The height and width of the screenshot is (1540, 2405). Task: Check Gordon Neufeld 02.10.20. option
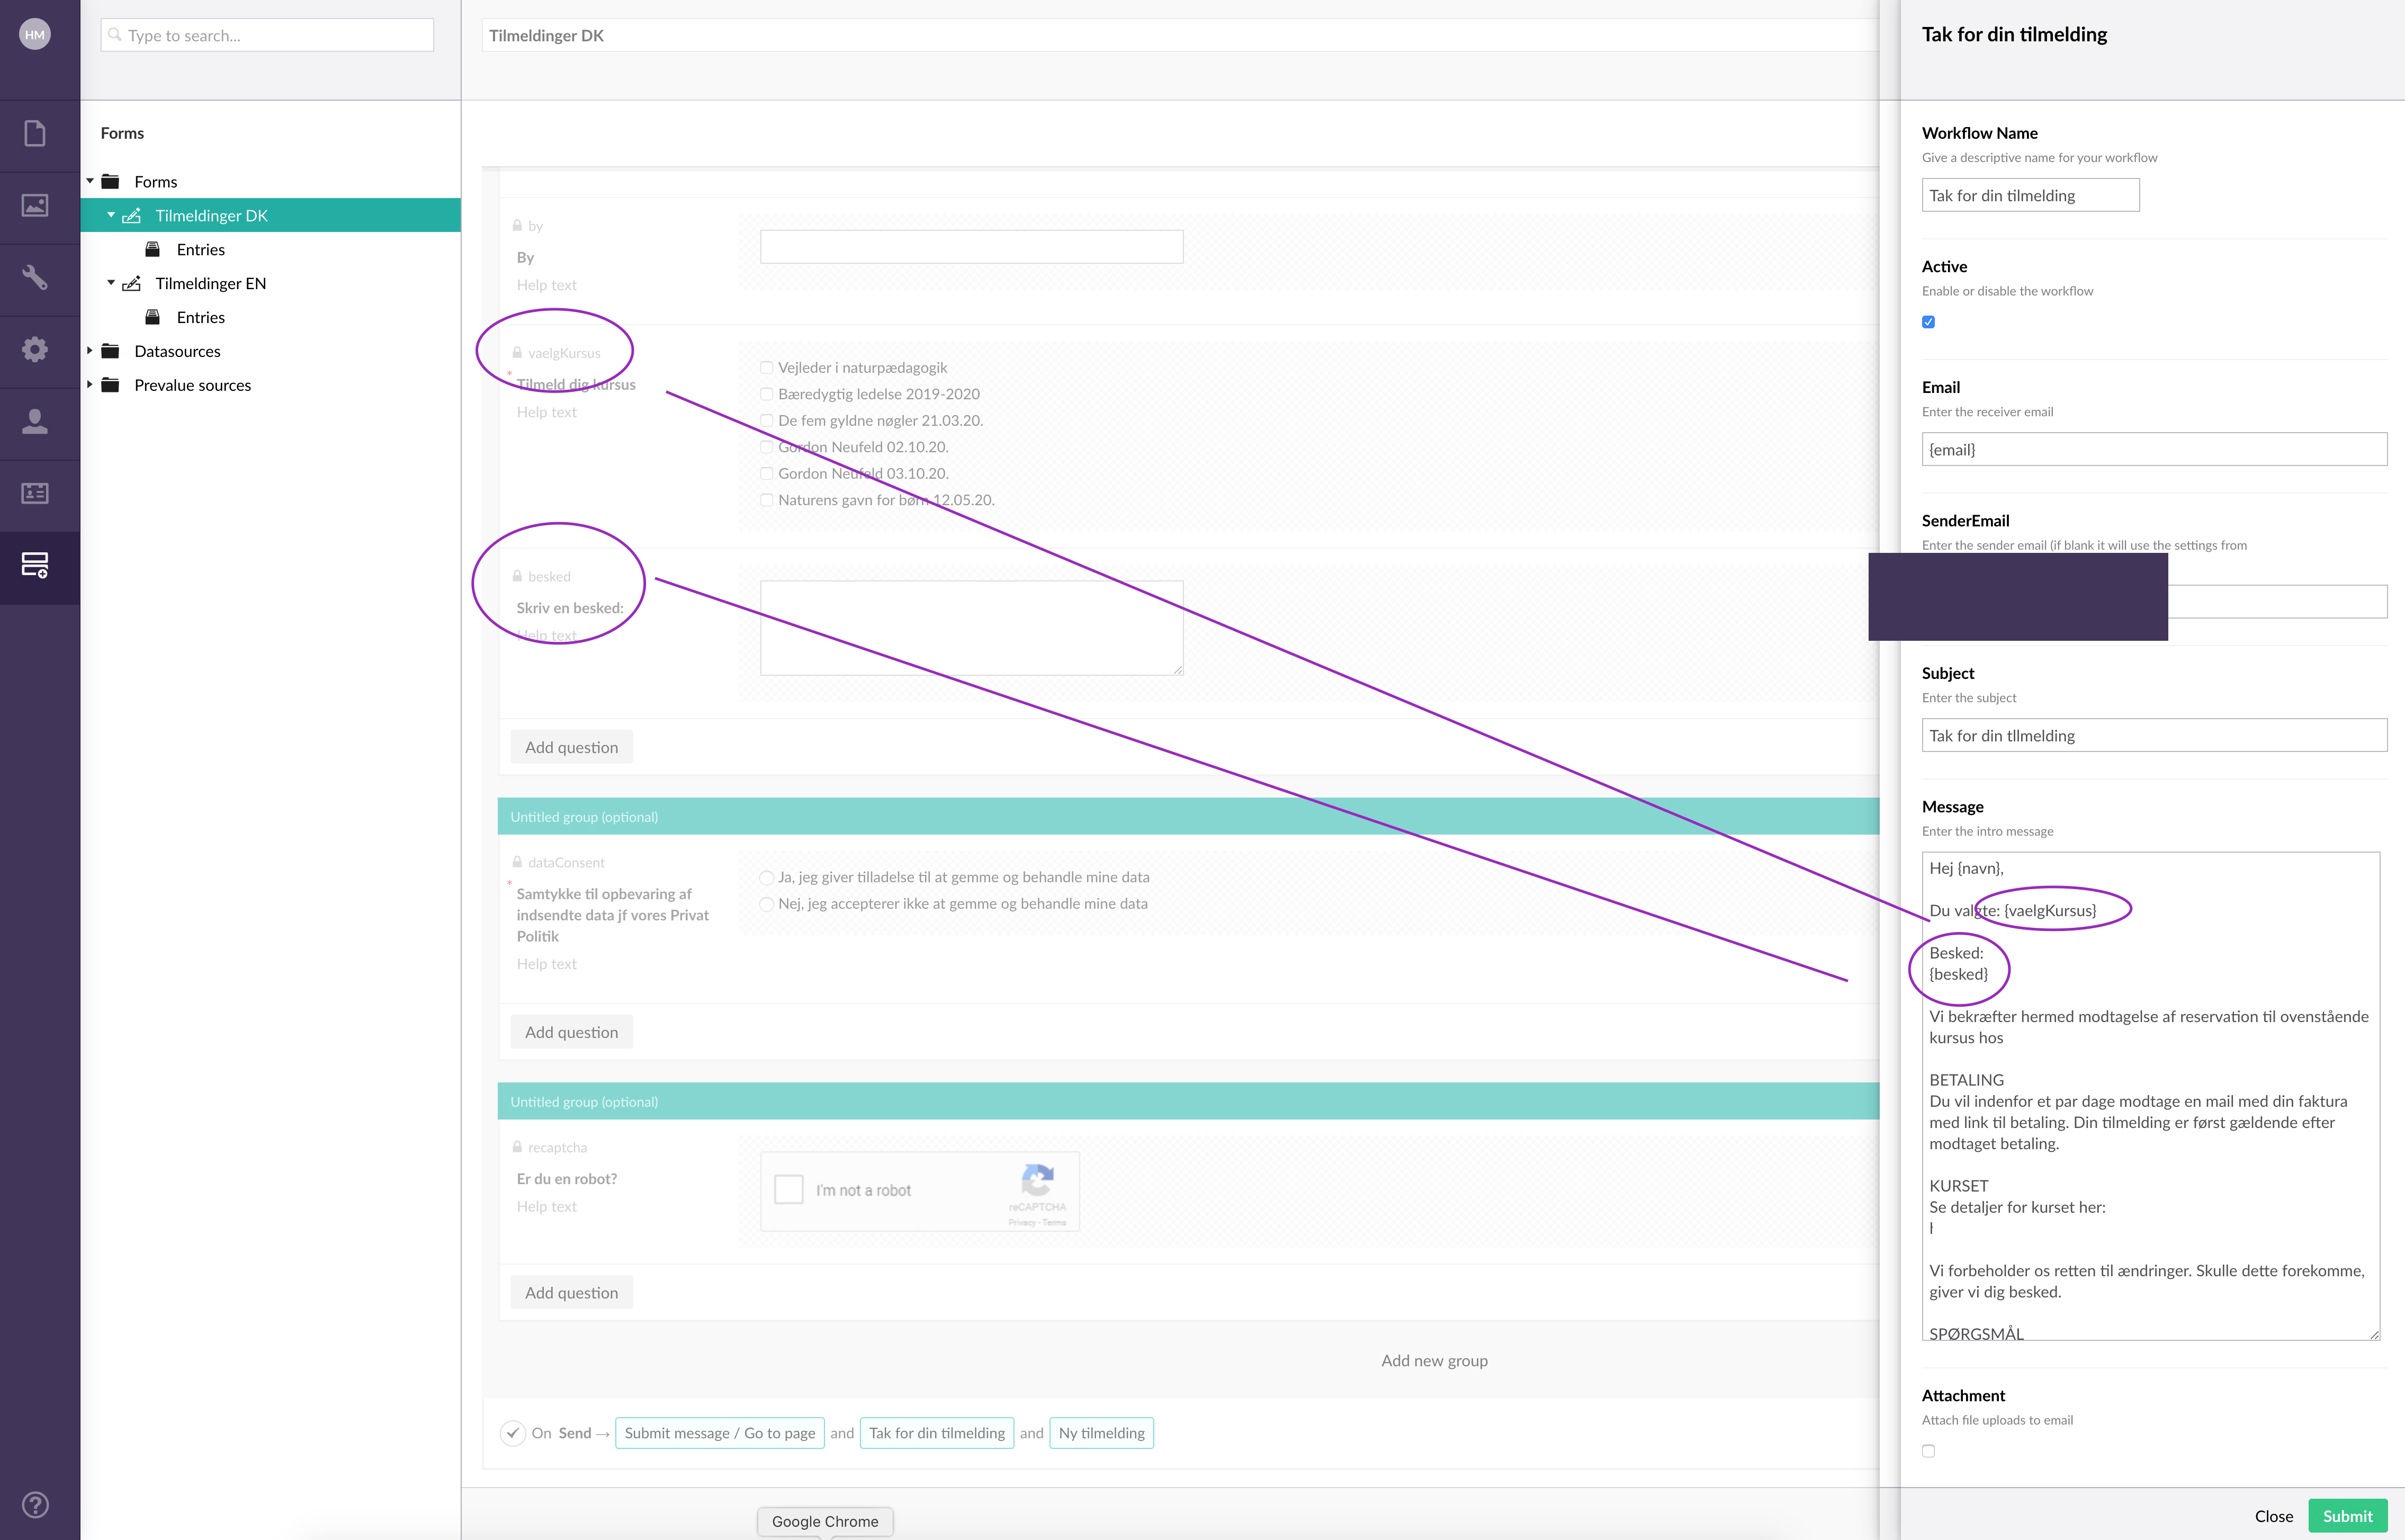tap(767, 447)
